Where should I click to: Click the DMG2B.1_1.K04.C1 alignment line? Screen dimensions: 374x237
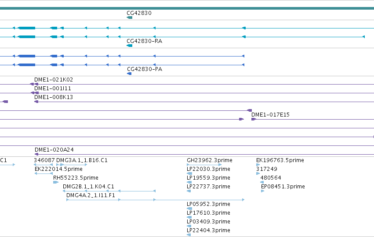(109, 191)
